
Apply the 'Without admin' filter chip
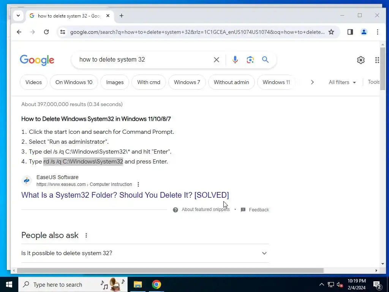[231, 82]
